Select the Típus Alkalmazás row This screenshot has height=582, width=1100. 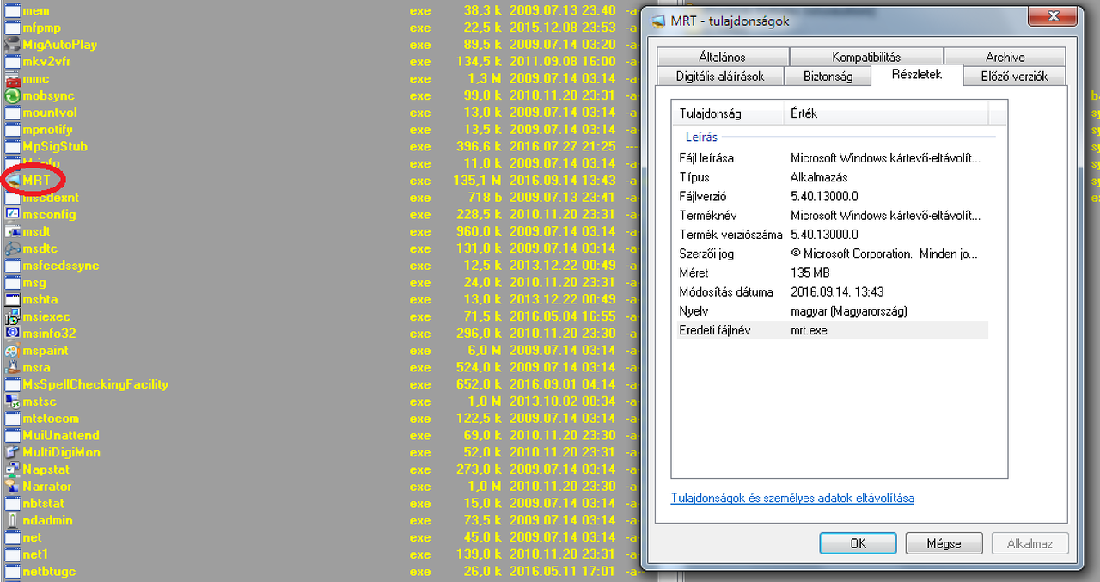click(x=832, y=177)
